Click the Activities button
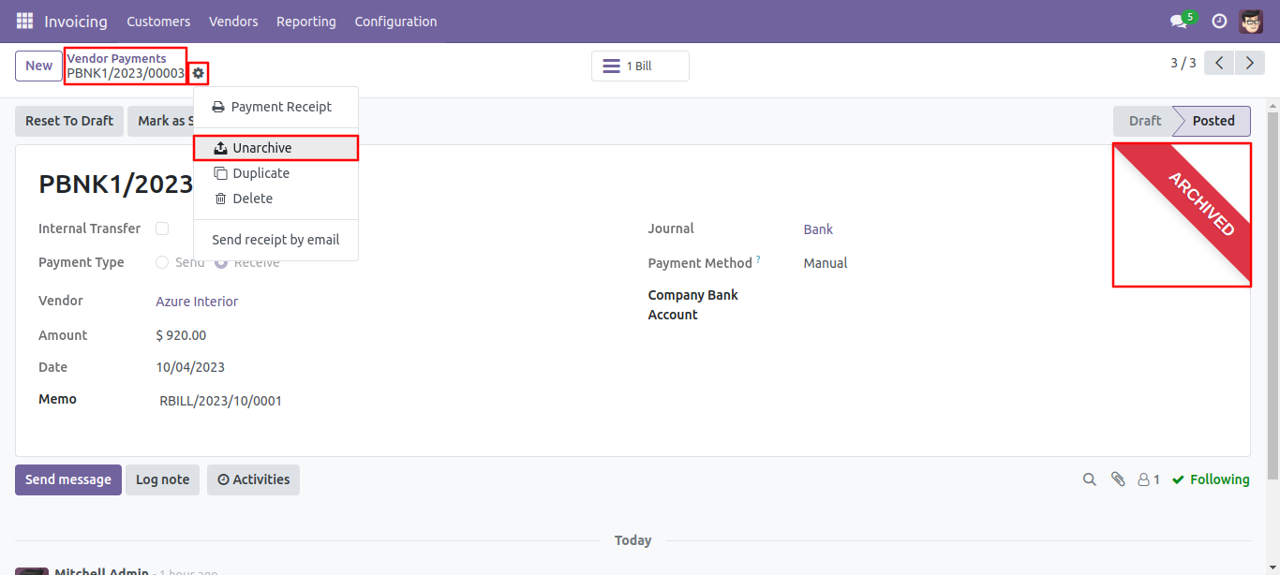The height and width of the screenshot is (575, 1280). click(253, 479)
